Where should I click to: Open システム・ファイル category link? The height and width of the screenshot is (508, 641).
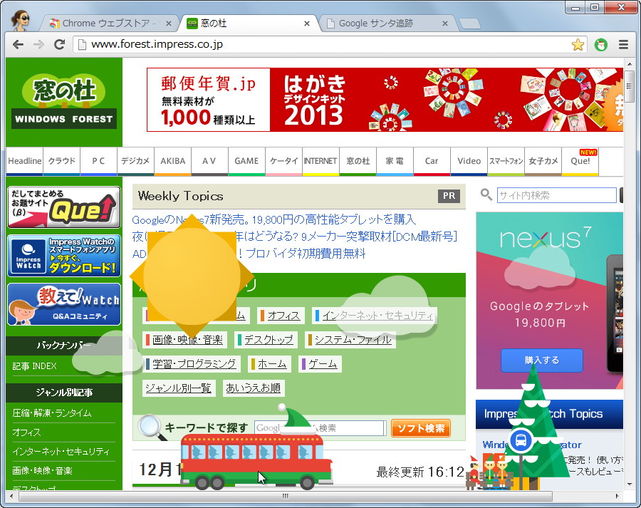tap(353, 339)
